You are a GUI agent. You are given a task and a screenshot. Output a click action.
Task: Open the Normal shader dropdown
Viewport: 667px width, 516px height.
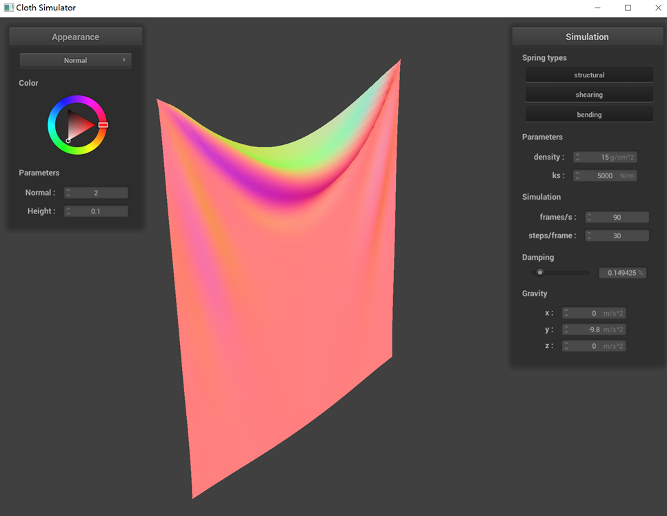point(75,60)
